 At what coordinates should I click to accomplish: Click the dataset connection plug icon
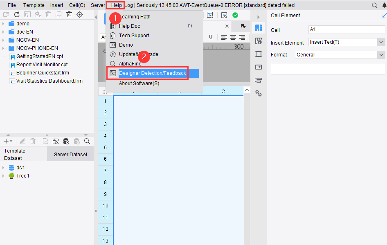click(56, 141)
